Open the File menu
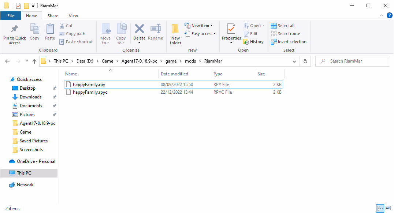Viewport: 394px width, 213px height. click(x=11, y=16)
